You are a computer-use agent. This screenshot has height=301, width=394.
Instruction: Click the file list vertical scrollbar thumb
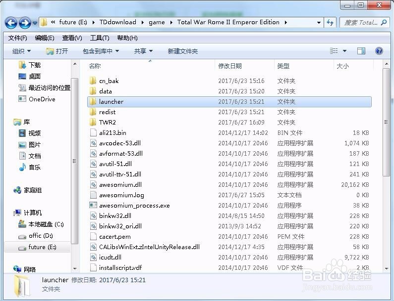(386, 122)
